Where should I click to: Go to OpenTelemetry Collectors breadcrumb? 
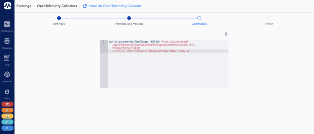57,6
